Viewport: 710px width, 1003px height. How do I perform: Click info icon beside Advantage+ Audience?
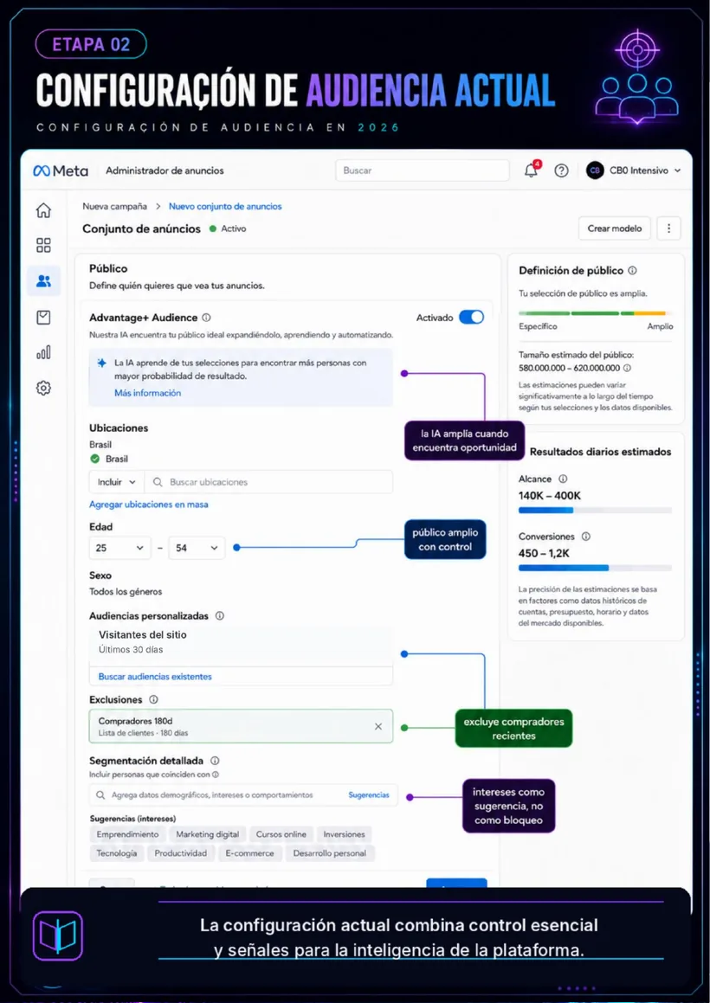(x=206, y=318)
